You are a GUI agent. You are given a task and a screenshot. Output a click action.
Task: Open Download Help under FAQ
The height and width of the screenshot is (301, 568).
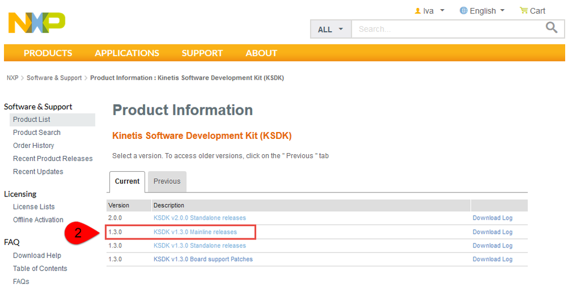(x=37, y=255)
